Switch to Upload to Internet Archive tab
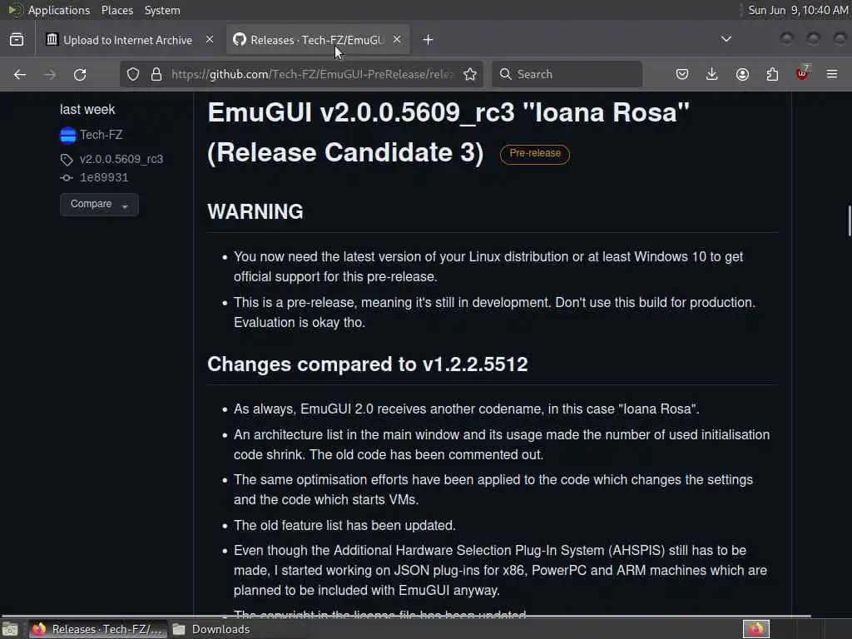852x639 pixels. tap(129, 40)
